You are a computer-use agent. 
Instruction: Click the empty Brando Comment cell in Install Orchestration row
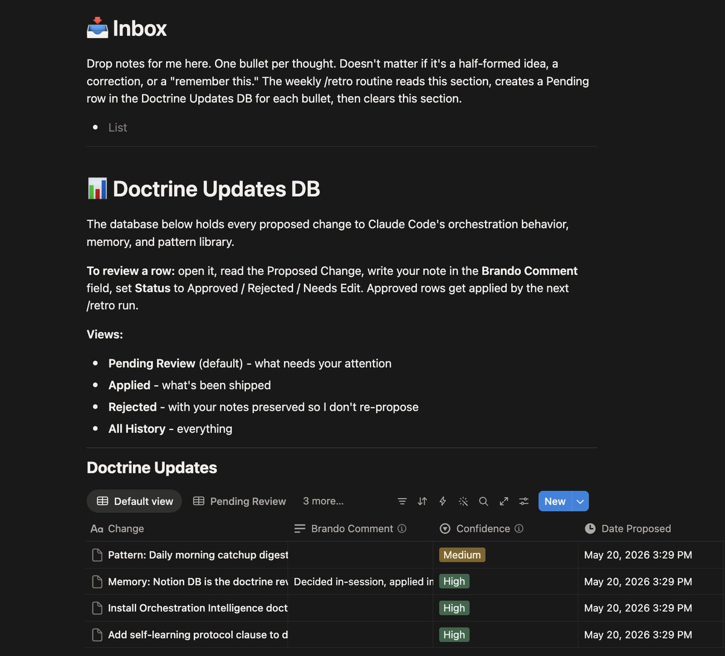point(361,608)
